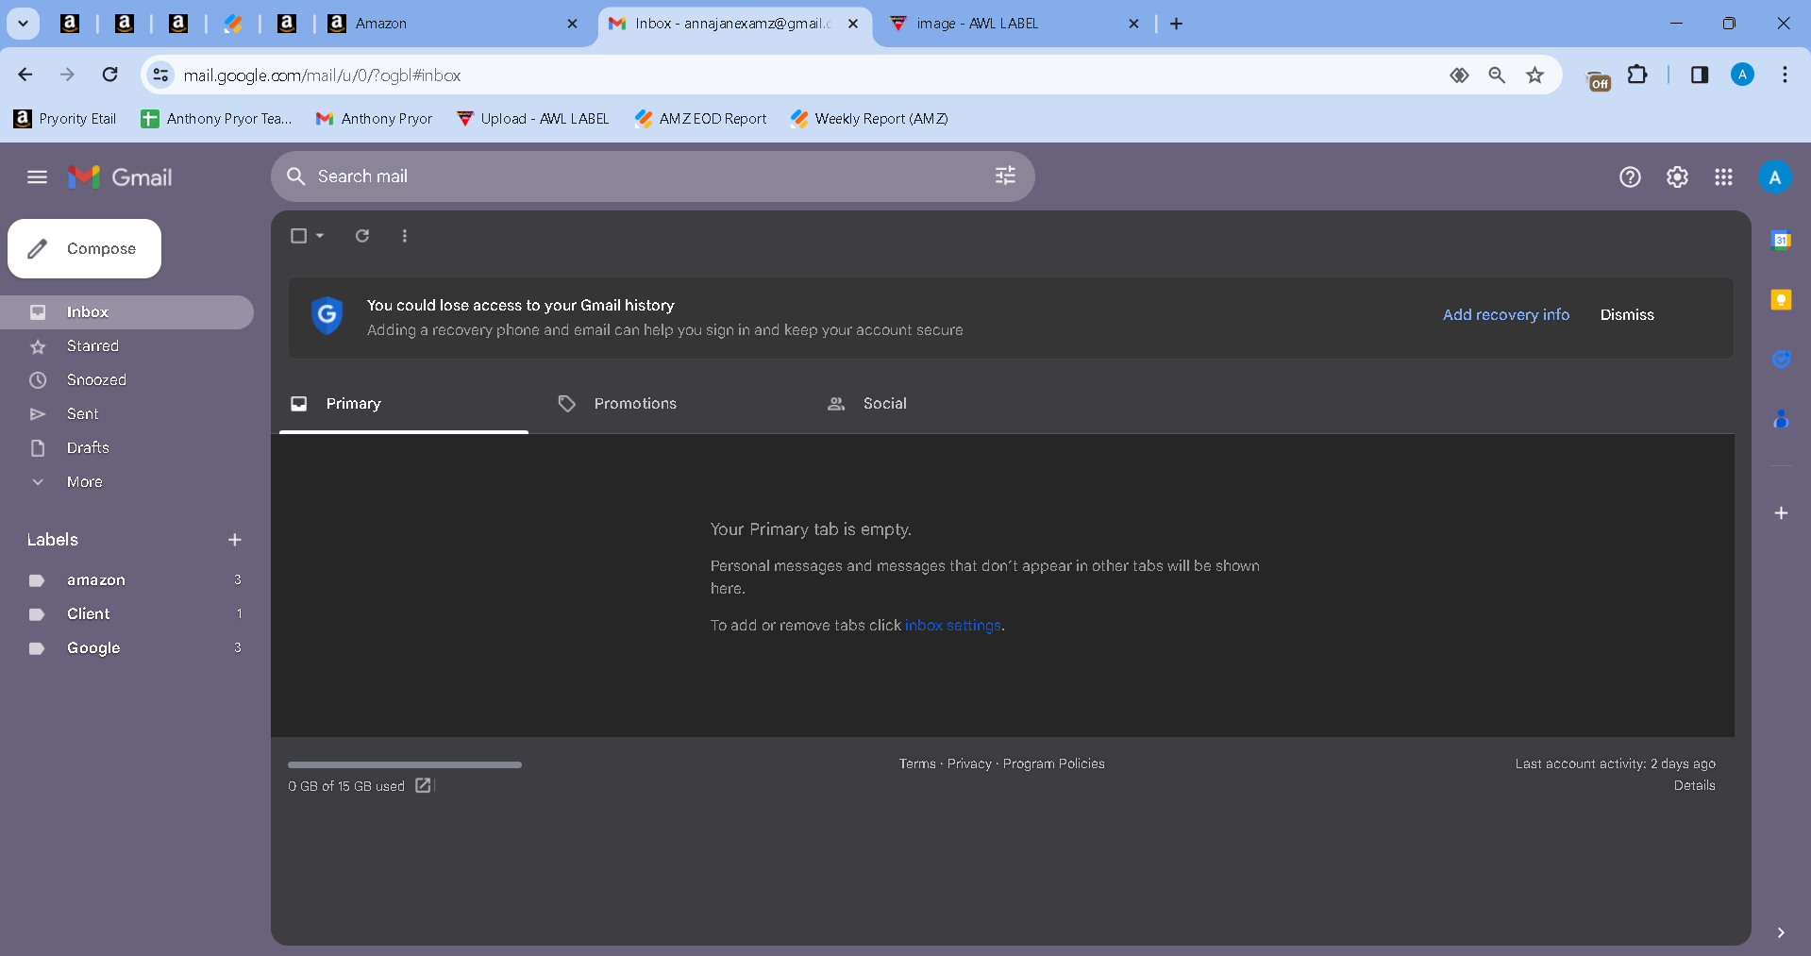The width and height of the screenshot is (1811, 956).
Task: Open Upload - AWL LABEL bookmark
Action: (532, 118)
